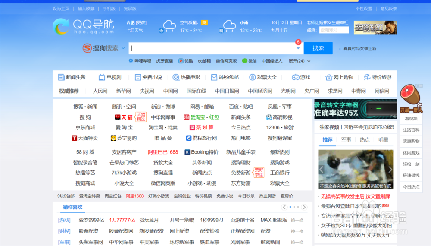
Task: Click the news carousel thumbnail image
Action: (x=356, y=170)
